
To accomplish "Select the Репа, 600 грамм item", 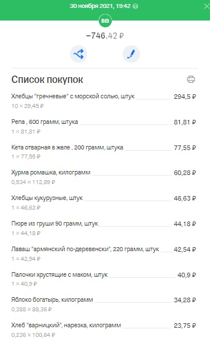I will click(103, 127).
